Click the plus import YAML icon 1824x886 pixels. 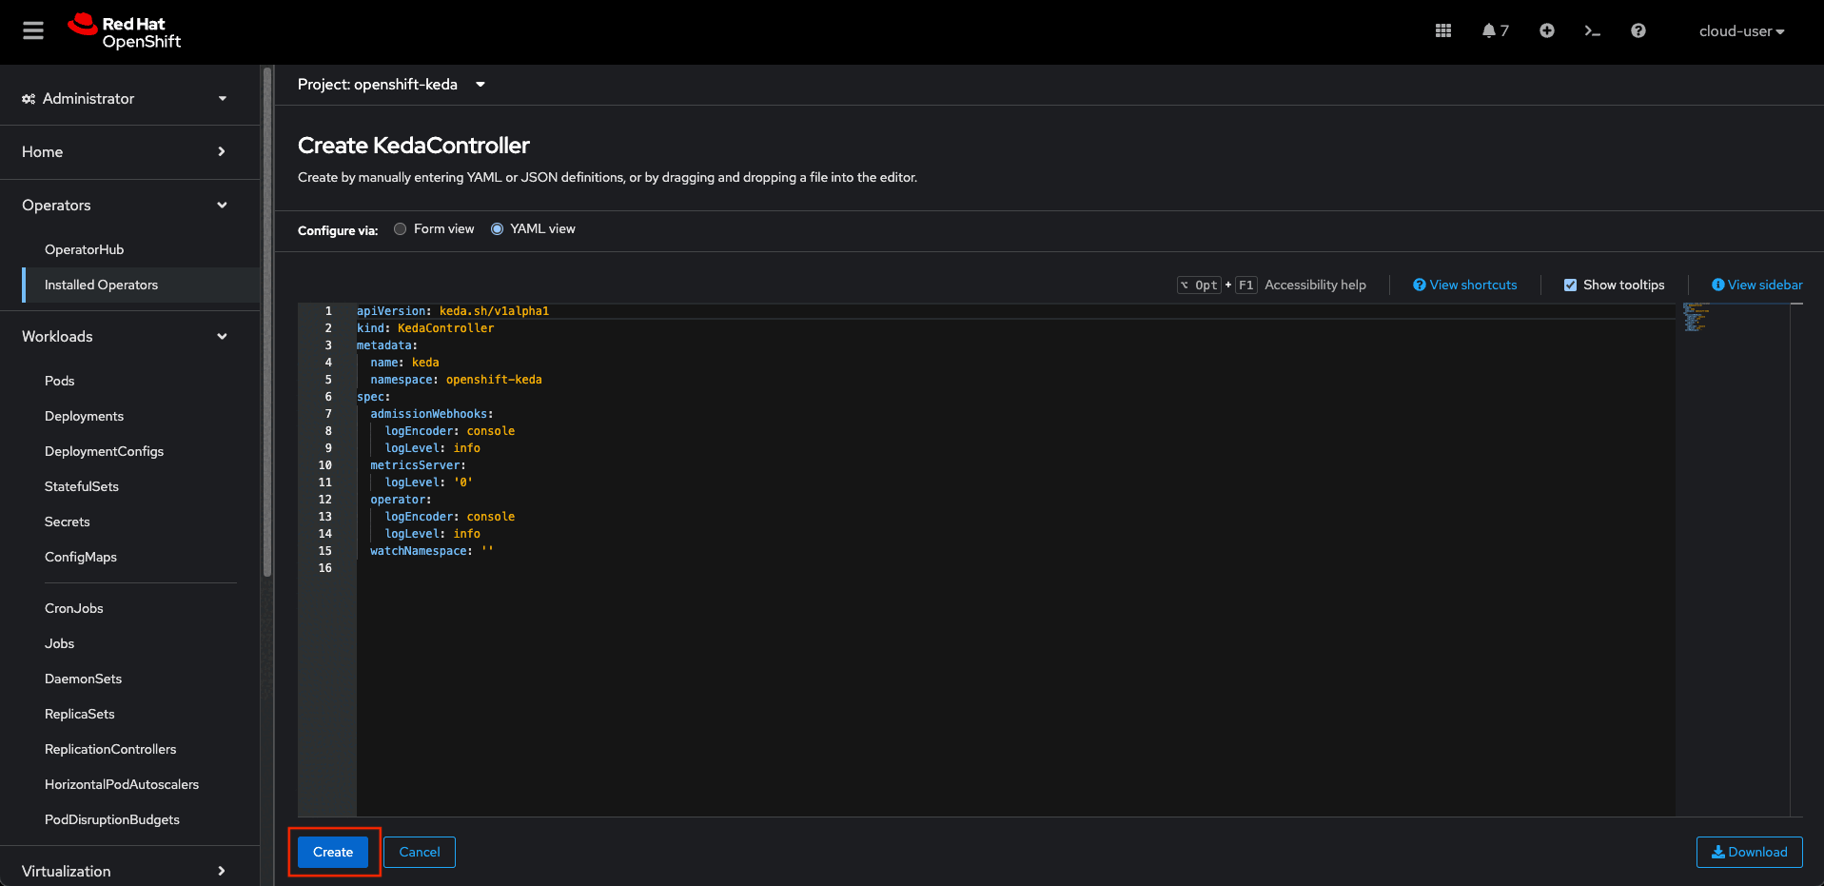coord(1546,31)
